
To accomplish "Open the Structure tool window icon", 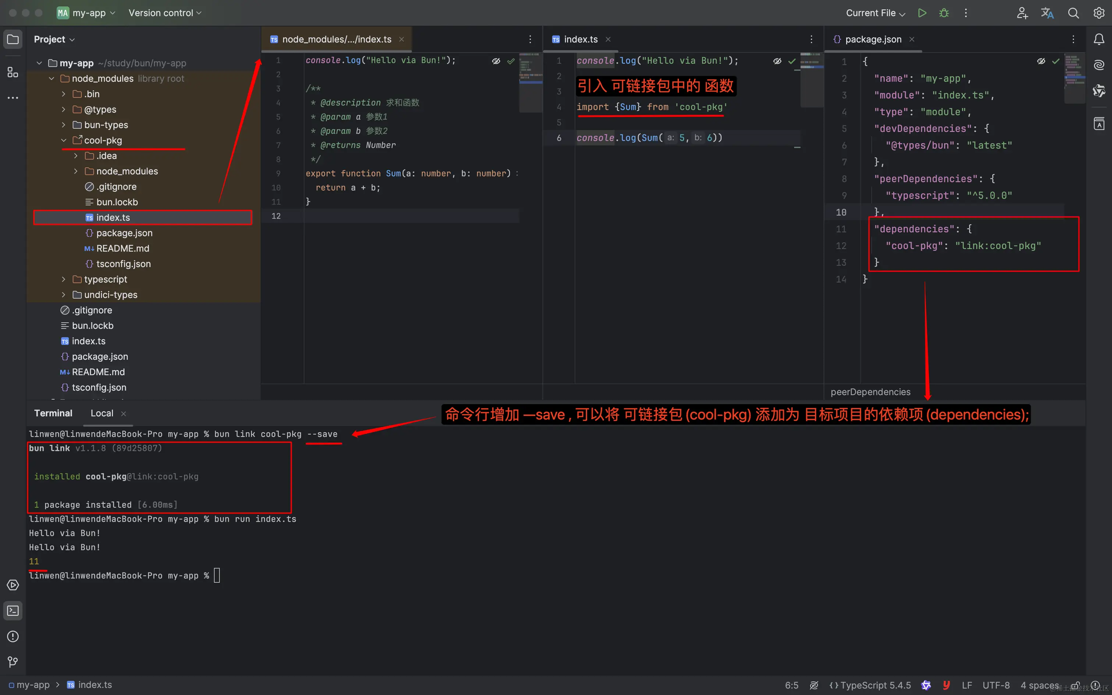I will click(x=13, y=72).
